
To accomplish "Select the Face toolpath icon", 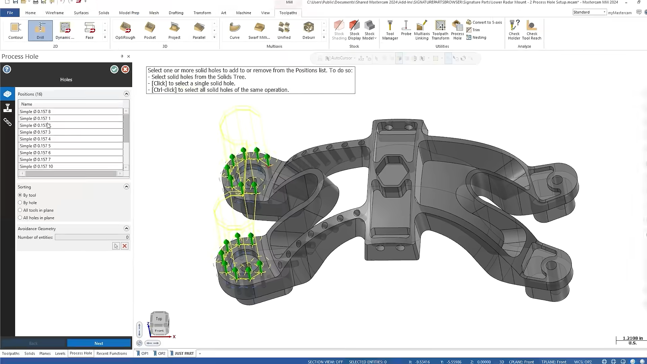I will tap(89, 30).
